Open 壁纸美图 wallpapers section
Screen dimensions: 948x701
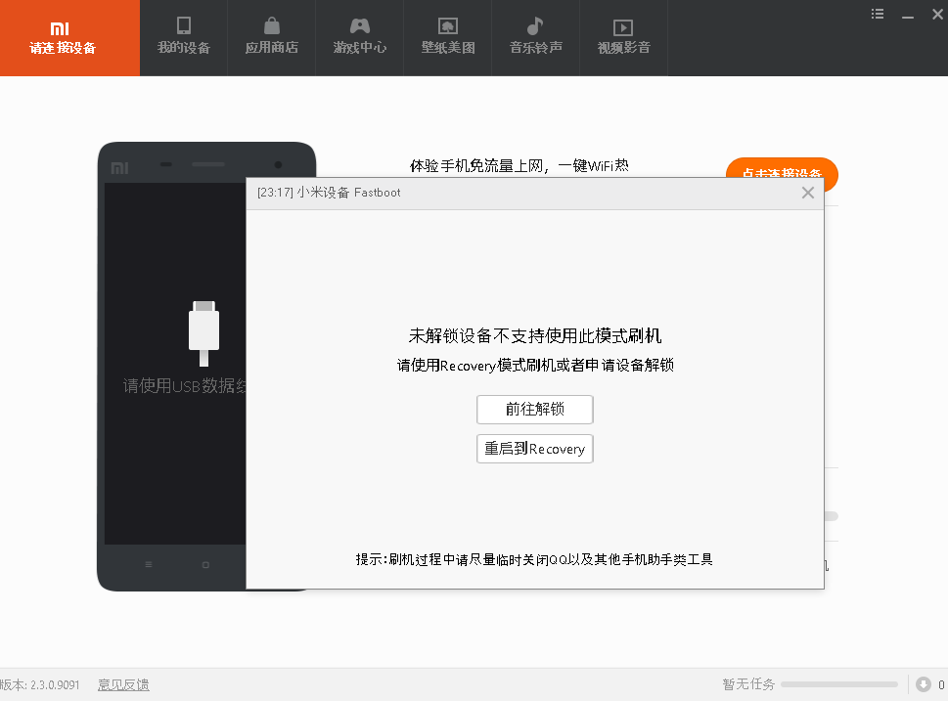click(448, 37)
